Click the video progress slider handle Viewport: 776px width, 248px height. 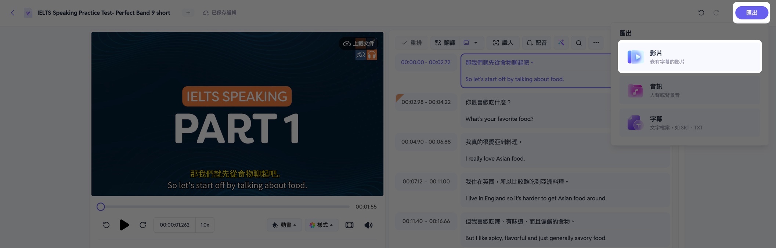click(x=101, y=207)
